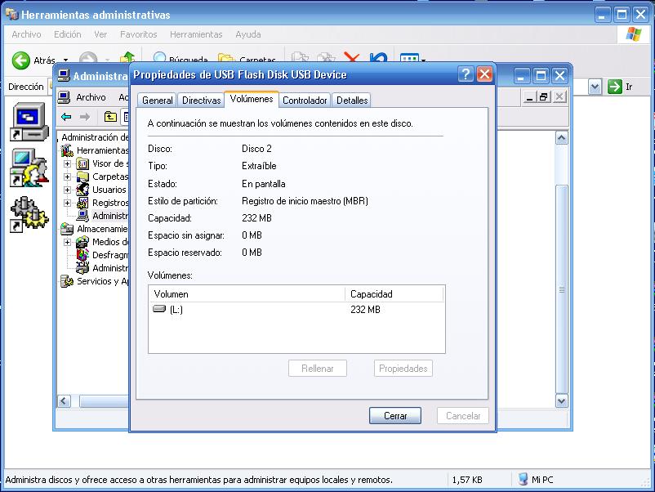655x492 pixels.
Task: Select Servicios y Aplicaciones tree item
Action: 102,281
